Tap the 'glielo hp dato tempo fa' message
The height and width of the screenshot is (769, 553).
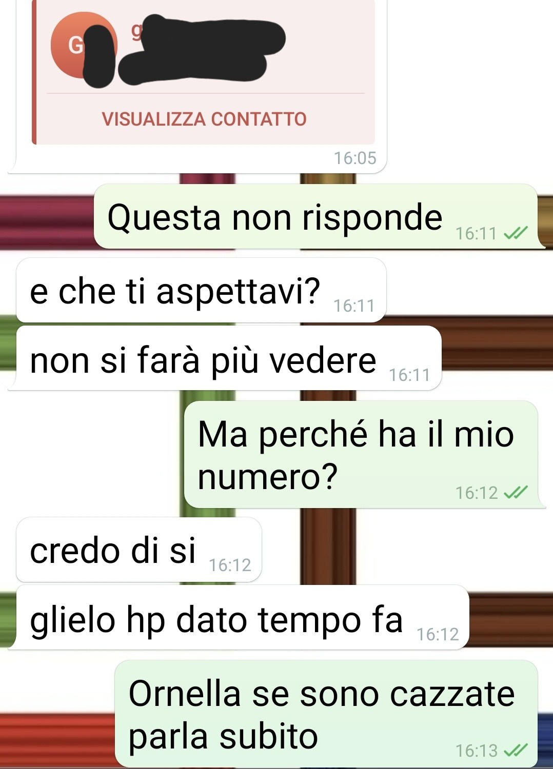(x=243, y=617)
